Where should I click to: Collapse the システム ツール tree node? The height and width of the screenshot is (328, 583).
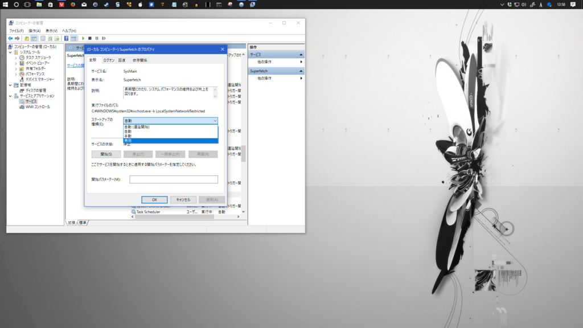click(x=10, y=52)
